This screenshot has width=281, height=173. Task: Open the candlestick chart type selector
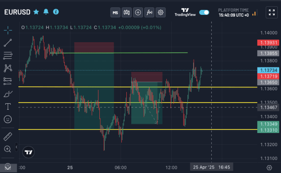pyautogui.click(x=126, y=13)
